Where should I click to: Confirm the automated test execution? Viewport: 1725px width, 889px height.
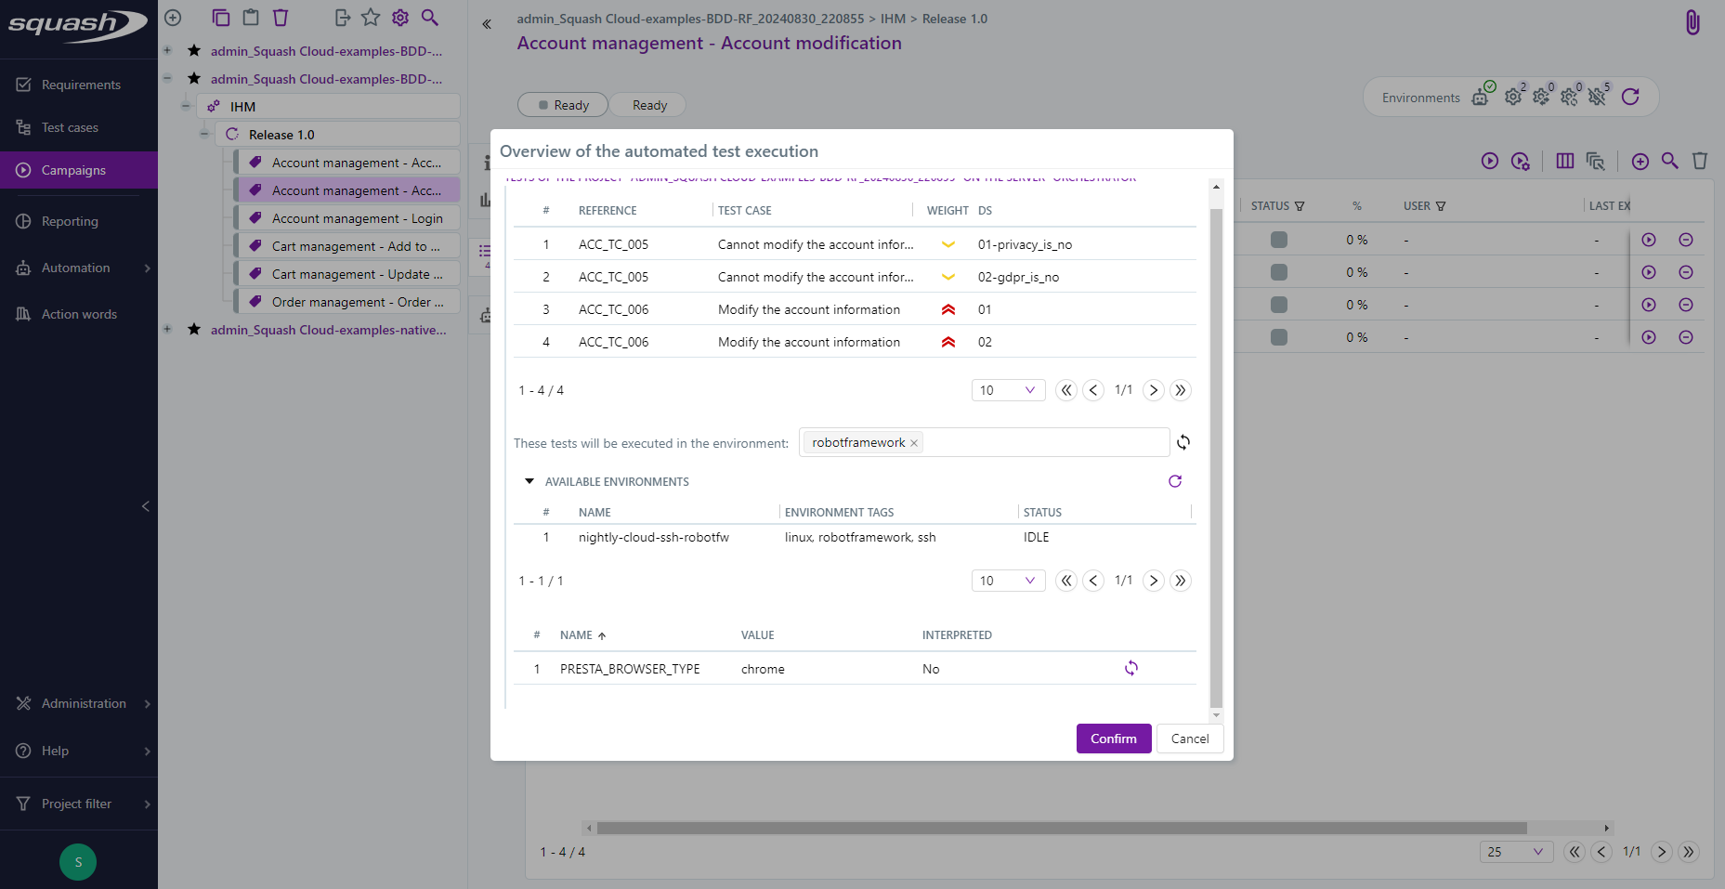coord(1113,739)
